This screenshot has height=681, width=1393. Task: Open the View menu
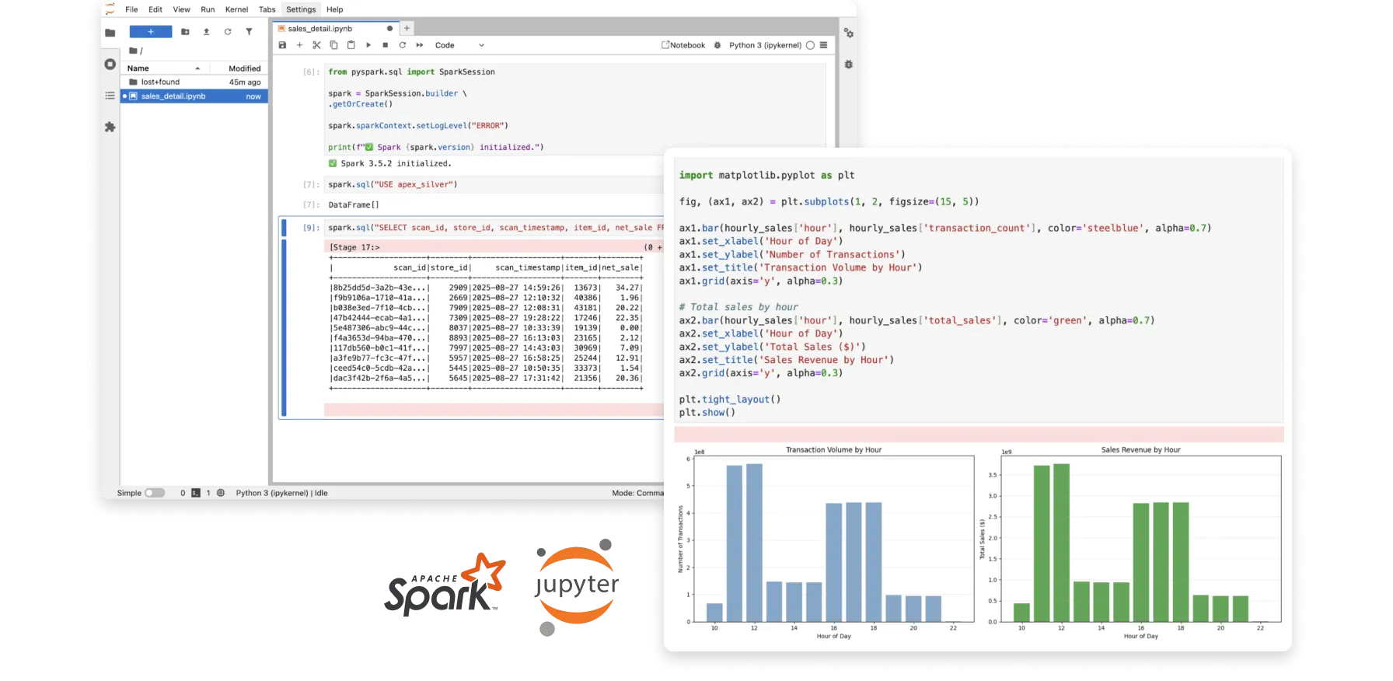181,9
